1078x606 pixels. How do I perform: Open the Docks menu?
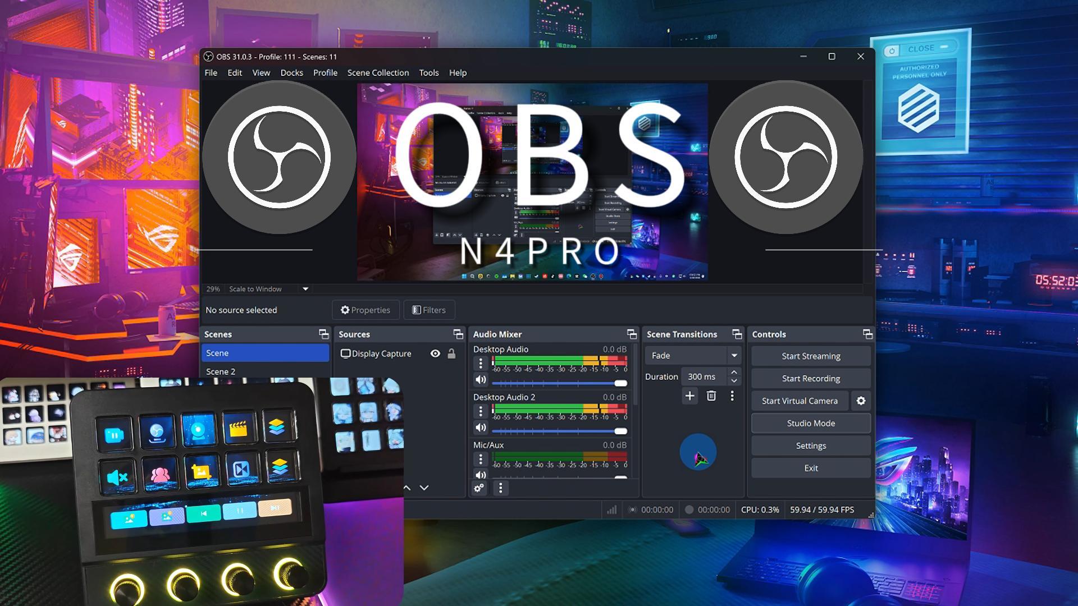pos(291,73)
